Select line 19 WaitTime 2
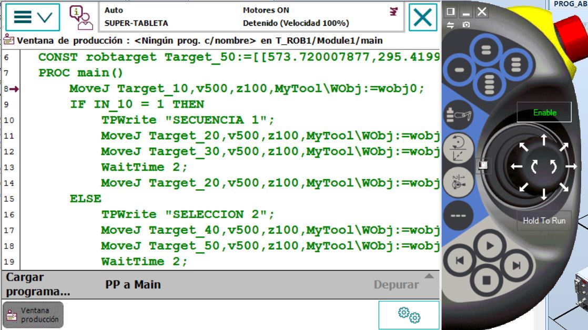The image size is (588, 330). point(144,262)
